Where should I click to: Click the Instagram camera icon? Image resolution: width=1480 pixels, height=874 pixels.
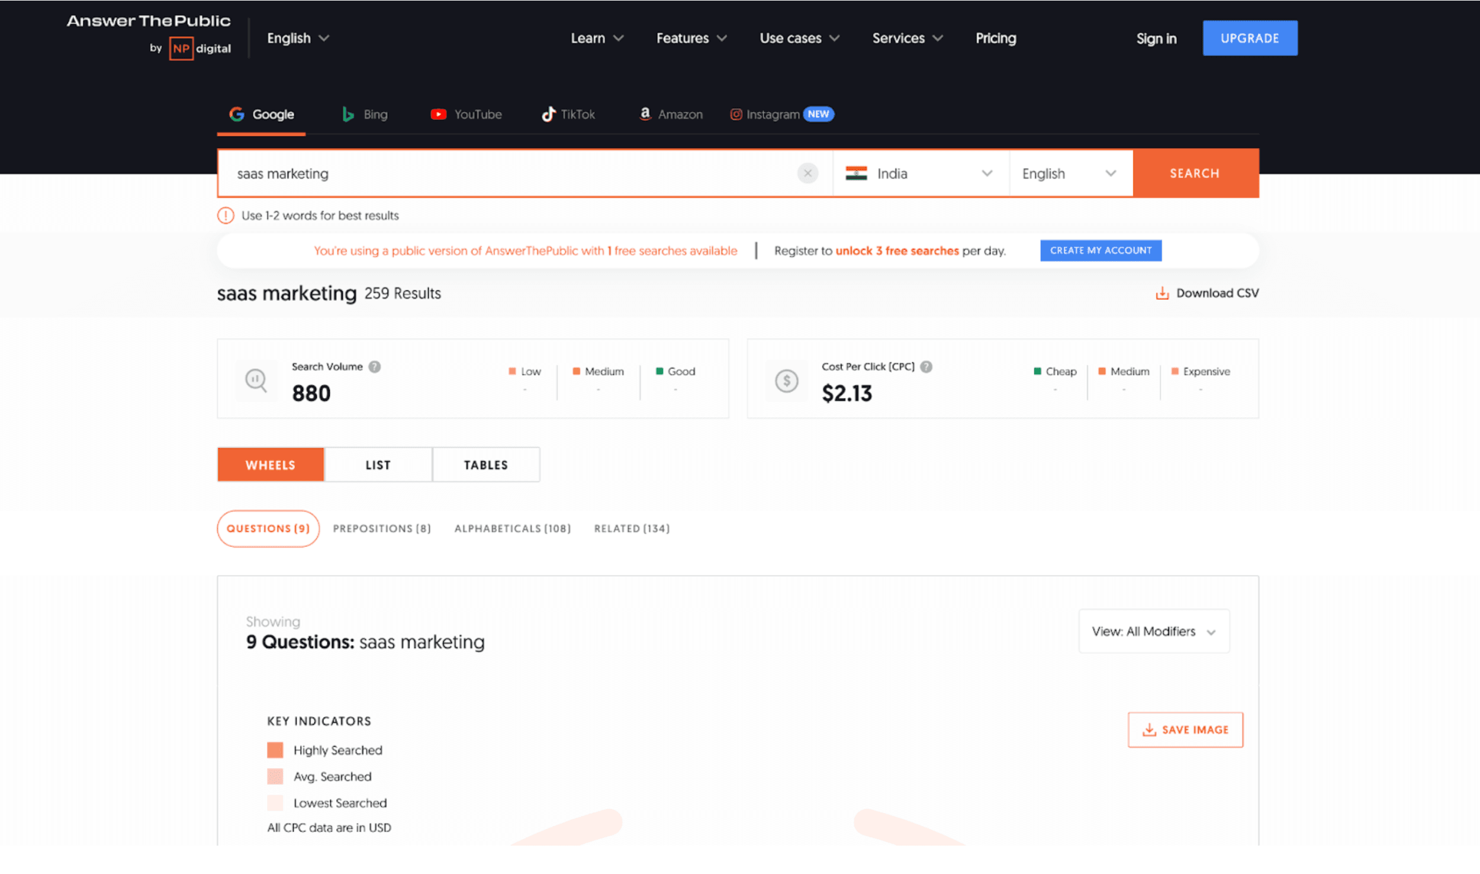pos(736,114)
